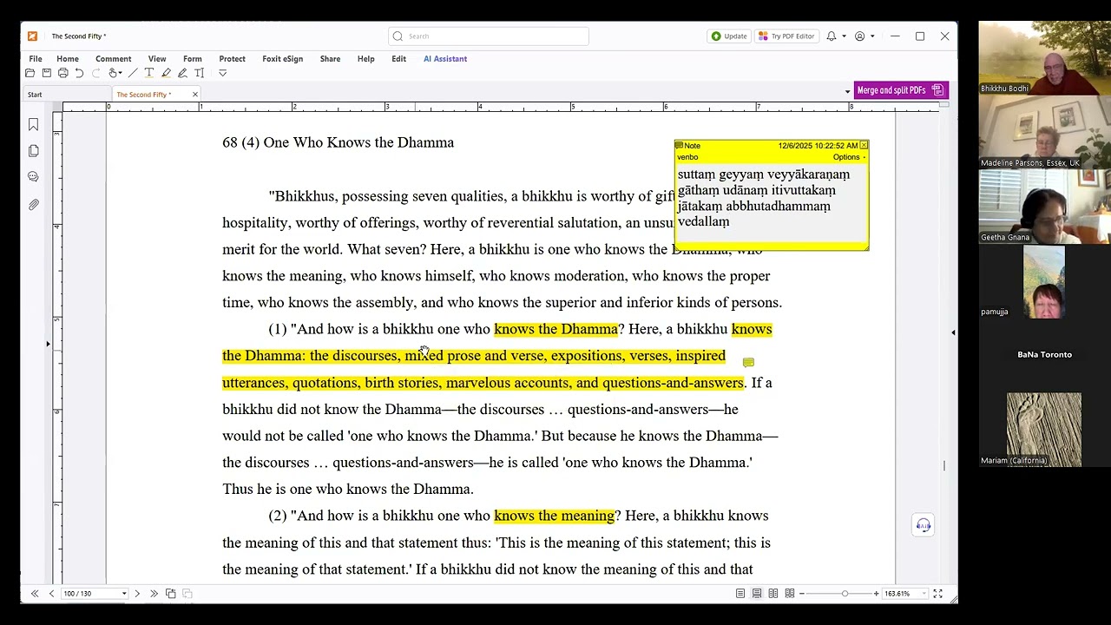Open the Options menu of the note
Image resolution: width=1111 pixels, height=625 pixels.
coord(848,157)
